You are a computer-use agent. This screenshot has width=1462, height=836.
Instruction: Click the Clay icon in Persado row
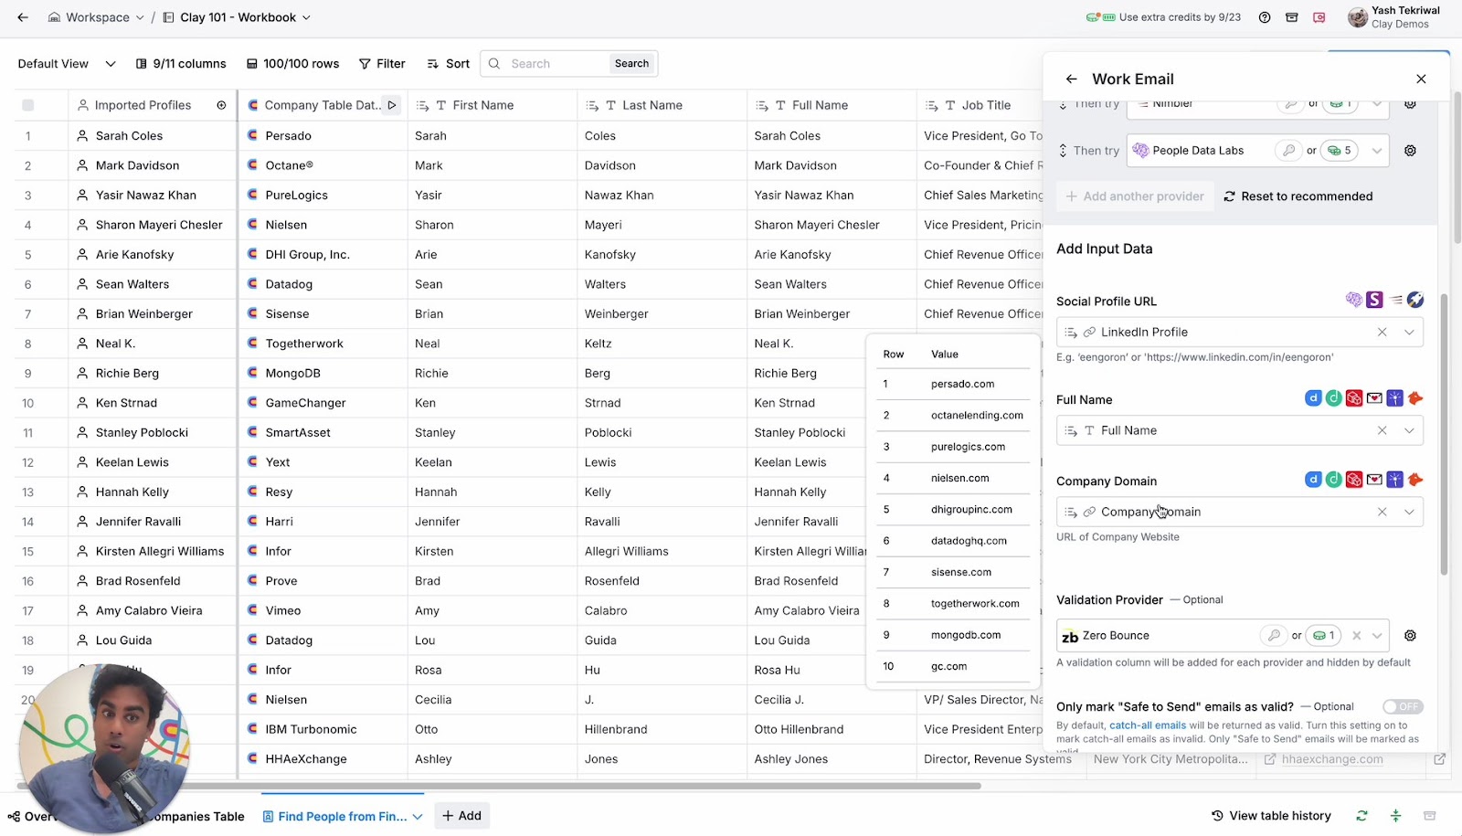click(252, 135)
